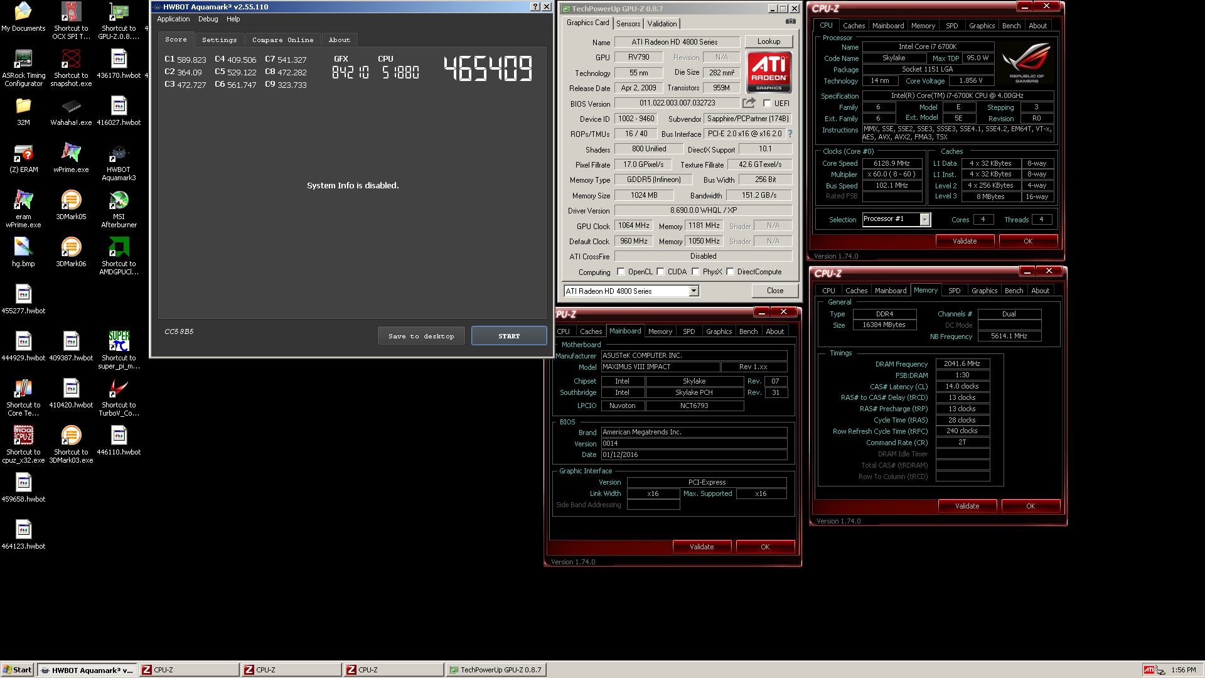Open AMDGPUCl shortcut desktop icon
The image size is (1205, 678).
[119, 256]
